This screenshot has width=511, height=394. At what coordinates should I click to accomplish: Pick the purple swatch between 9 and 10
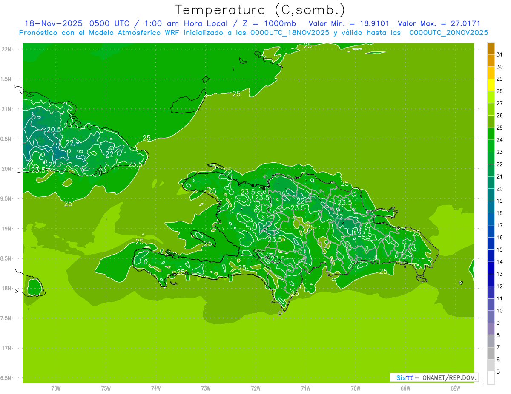tap(491, 317)
